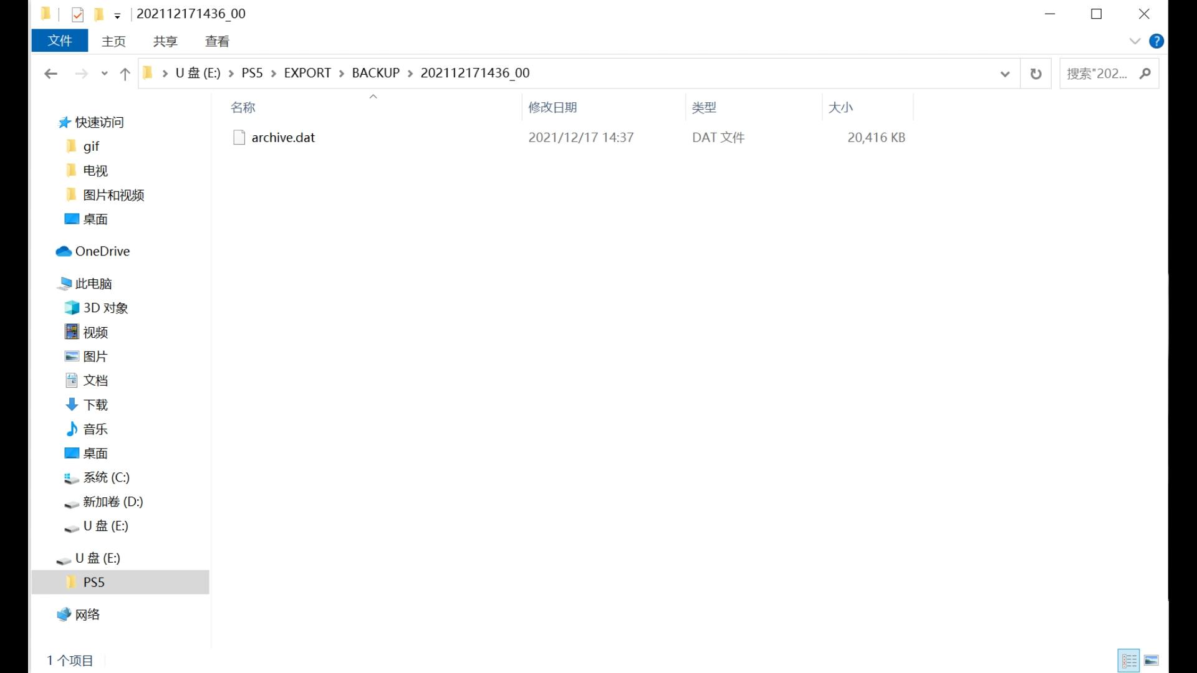Click the search input field
The image size is (1197, 673).
pyautogui.click(x=1097, y=74)
